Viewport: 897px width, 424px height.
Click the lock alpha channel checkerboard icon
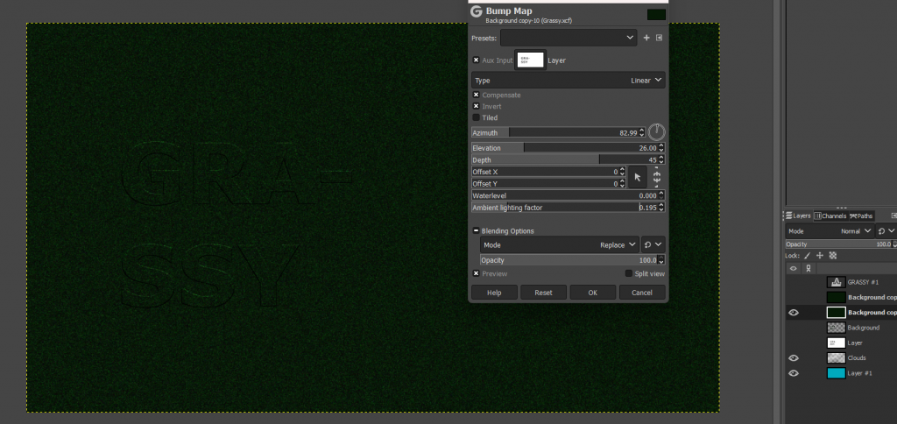coord(833,256)
